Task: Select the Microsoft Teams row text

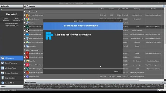Action: (x=34, y=76)
